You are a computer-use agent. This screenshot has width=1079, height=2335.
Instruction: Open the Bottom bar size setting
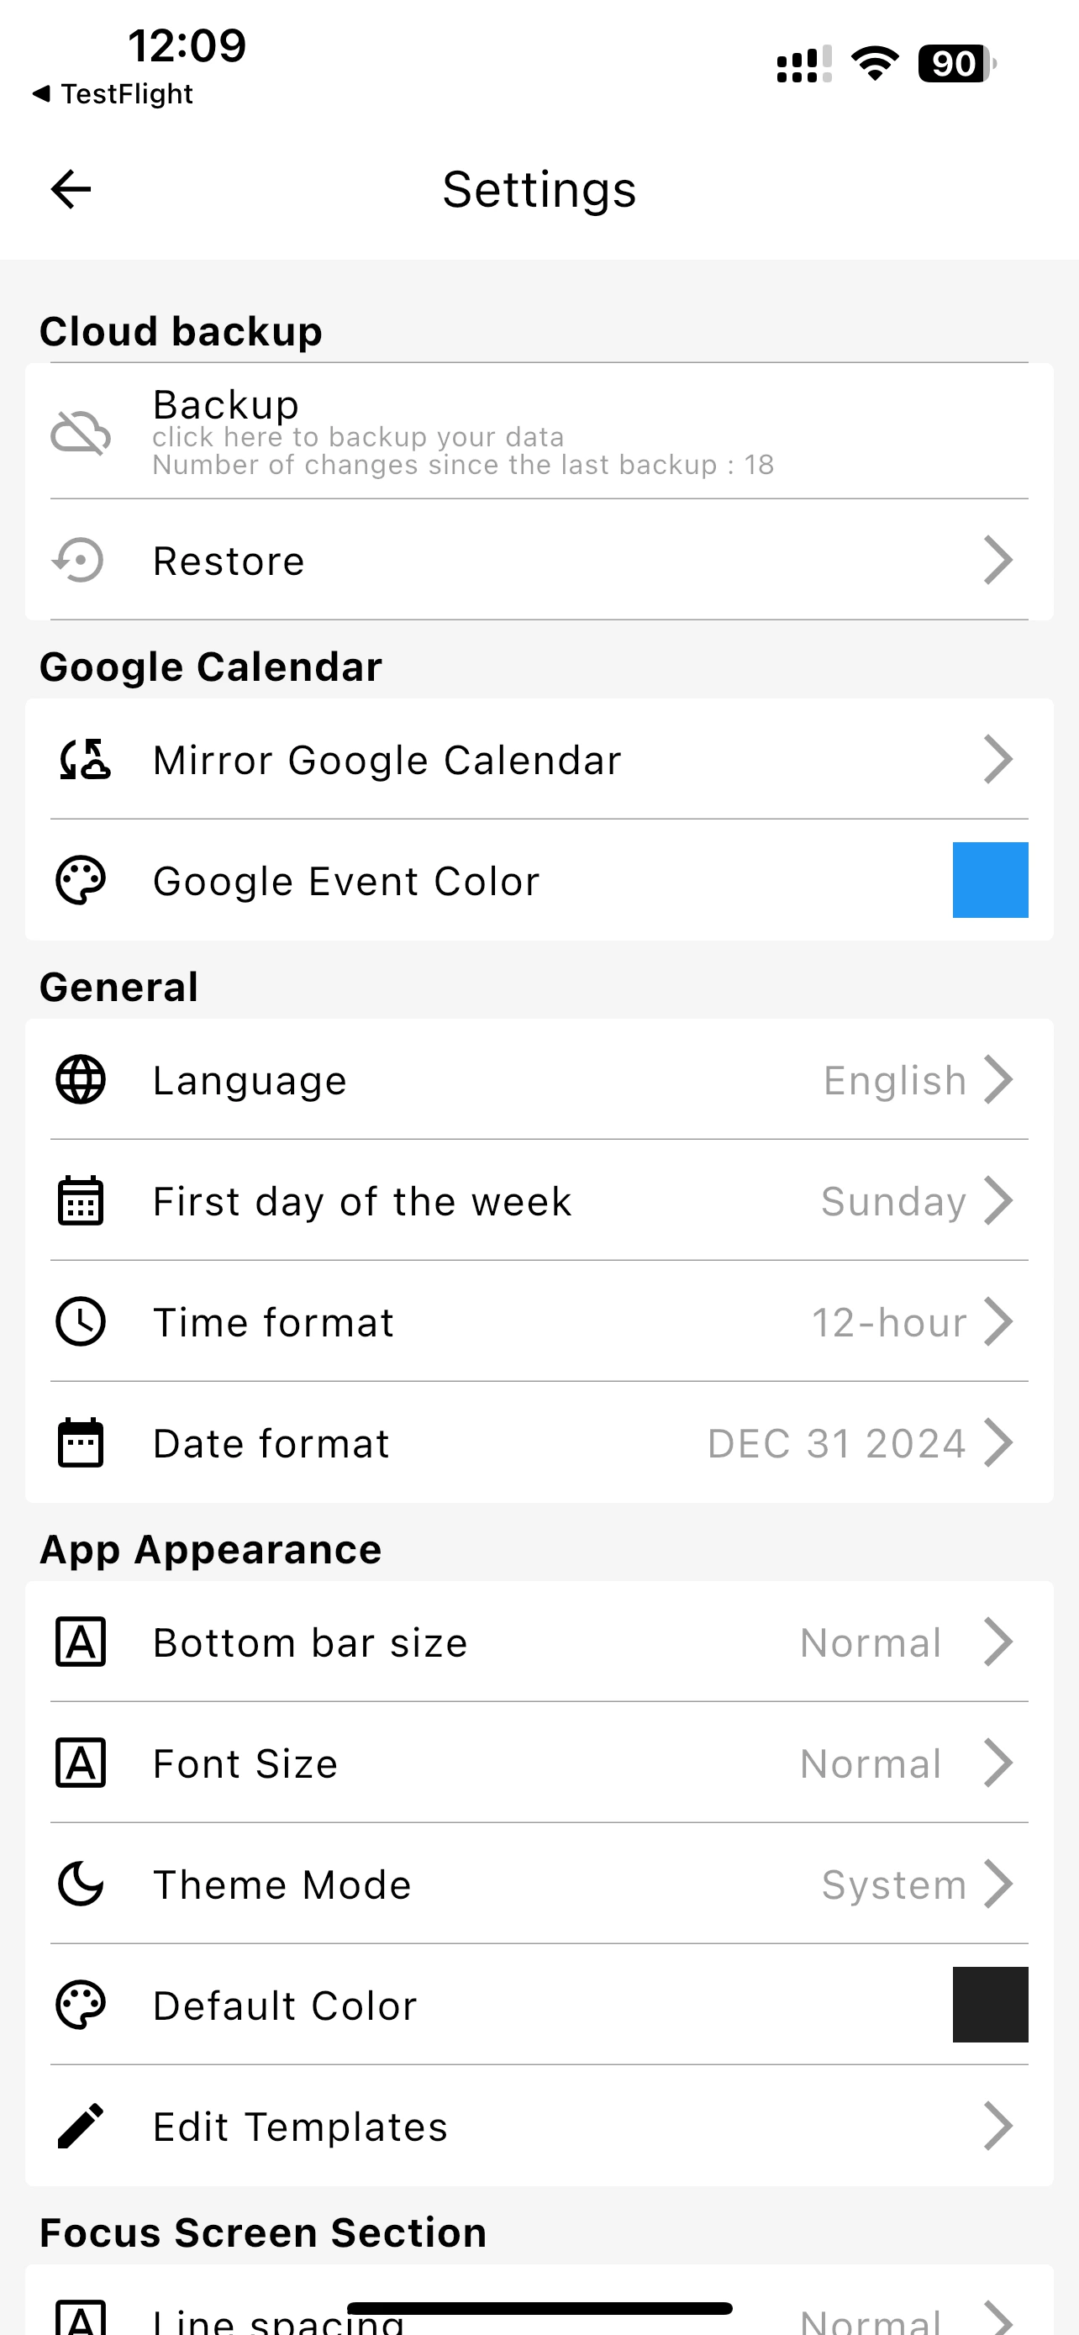coord(310,1642)
